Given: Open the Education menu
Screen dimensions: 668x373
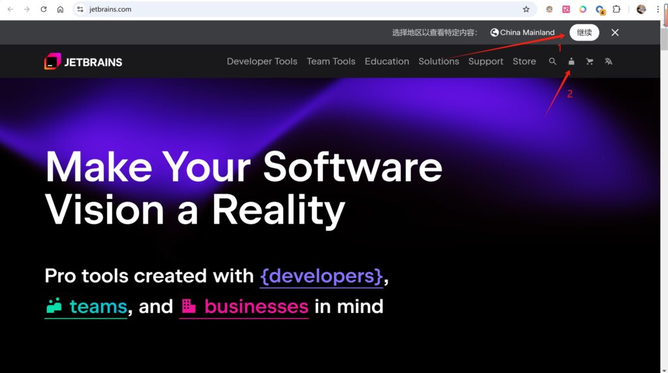Looking at the screenshot, I should click(x=387, y=61).
